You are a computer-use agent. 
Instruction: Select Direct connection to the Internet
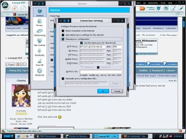coord(63,31)
